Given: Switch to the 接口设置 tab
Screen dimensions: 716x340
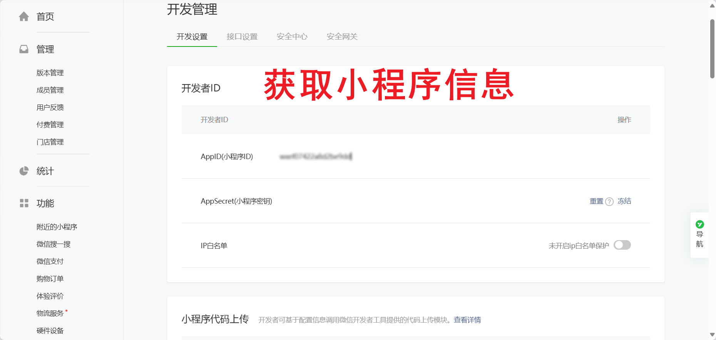Looking at the screenshot, I should point(242,37).
